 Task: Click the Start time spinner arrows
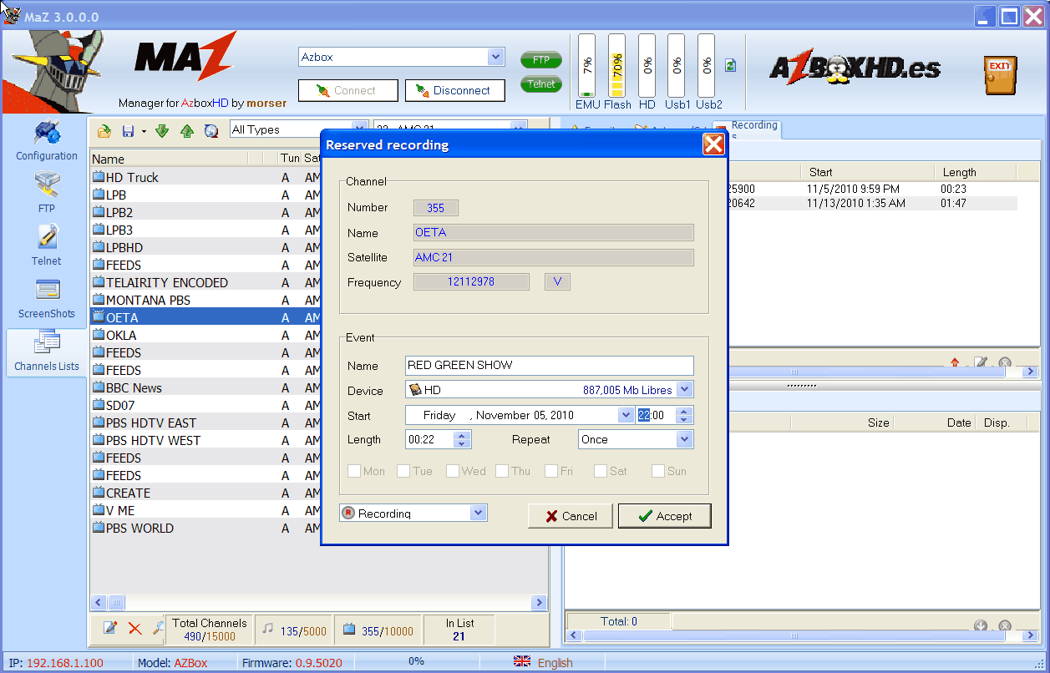pyautogui.click(x=684, y=415)
